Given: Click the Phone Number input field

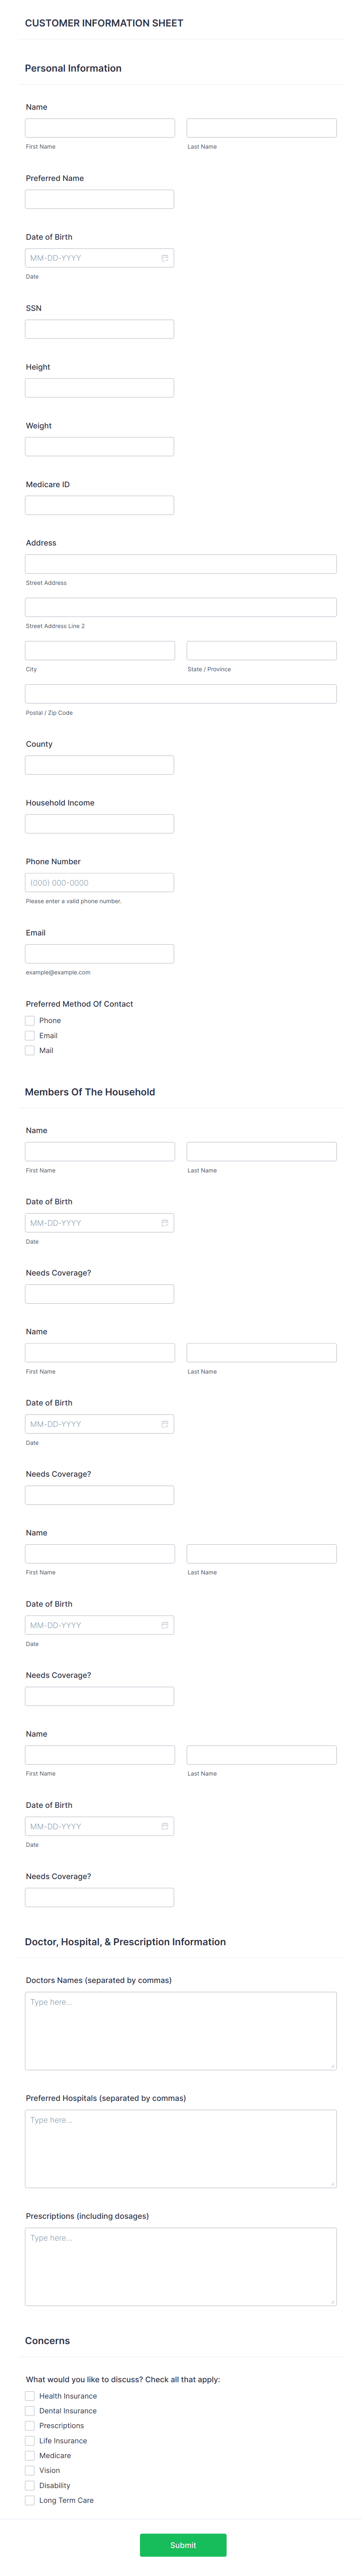Looking at the screenshot, I should 99,882.
